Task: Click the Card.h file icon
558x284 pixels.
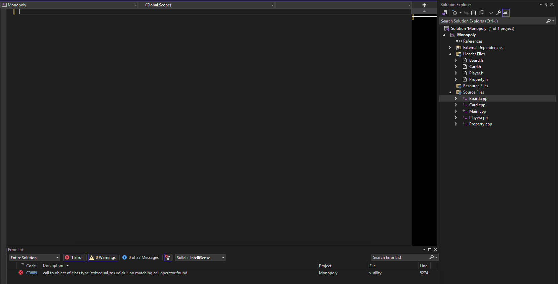Action: point(465,67)
